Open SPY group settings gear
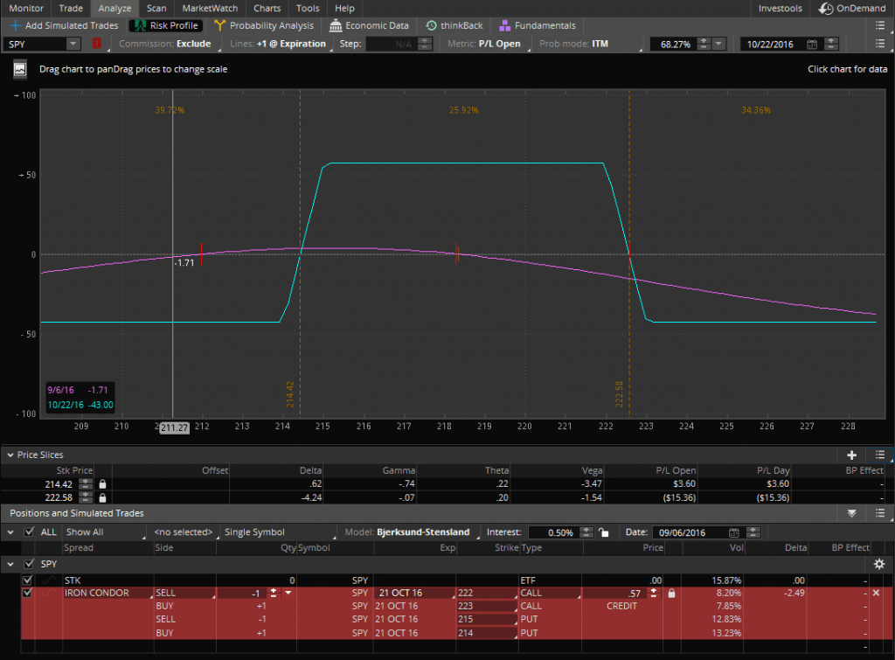Screen dimensions: 895x660 pyautogui.click(x=879, y=564)
